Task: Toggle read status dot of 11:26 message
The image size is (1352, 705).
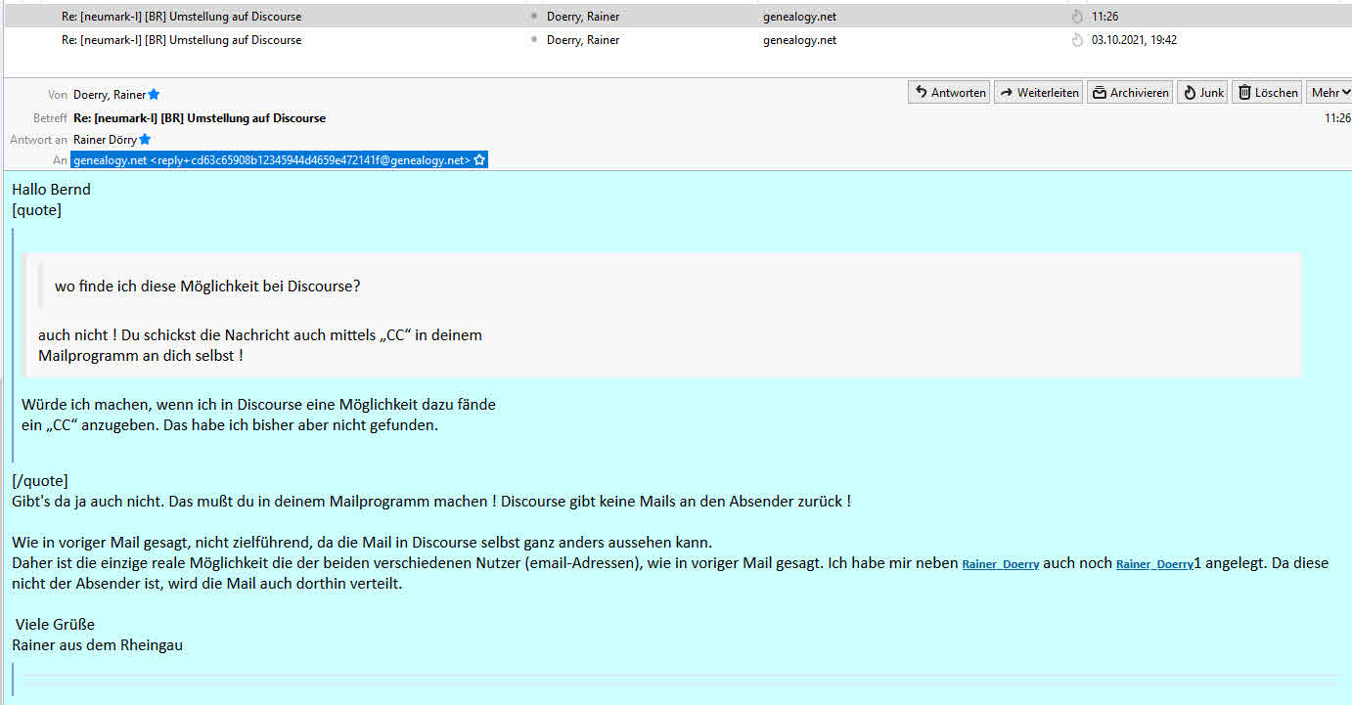Action: coord(533,17)
